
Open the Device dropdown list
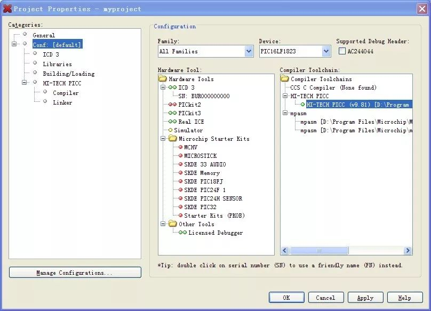326,51
